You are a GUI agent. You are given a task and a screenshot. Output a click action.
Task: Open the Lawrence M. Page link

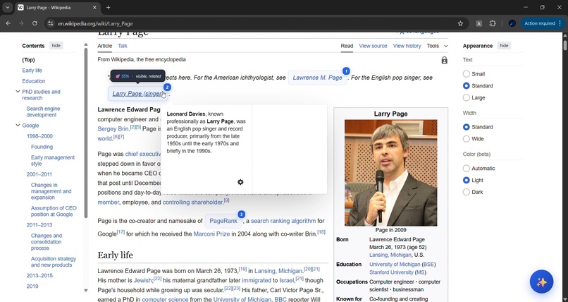(317, 78)
